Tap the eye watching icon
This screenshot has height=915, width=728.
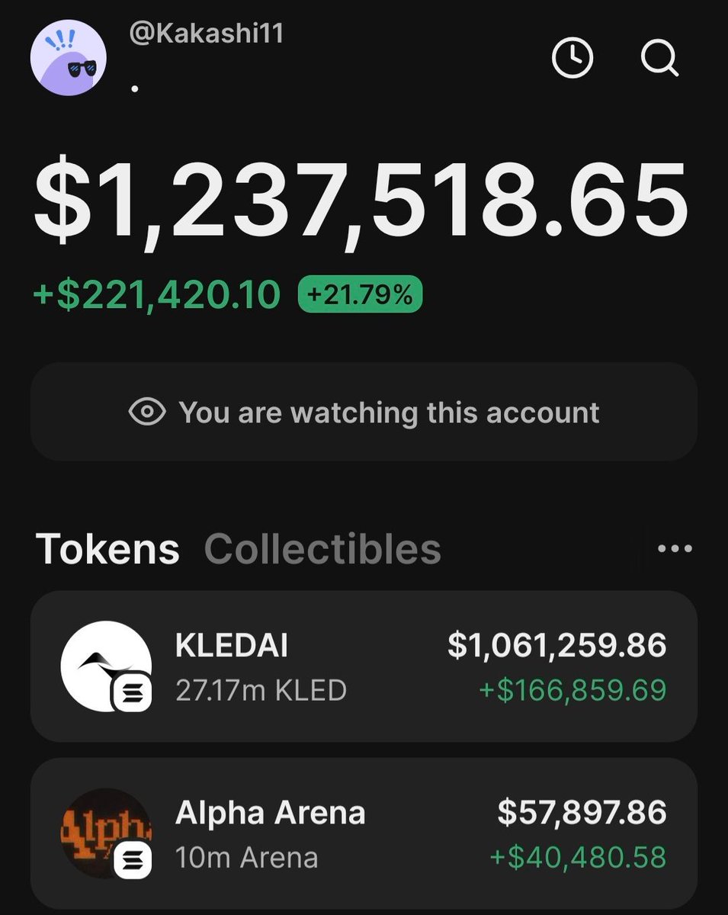coord(147,413)
